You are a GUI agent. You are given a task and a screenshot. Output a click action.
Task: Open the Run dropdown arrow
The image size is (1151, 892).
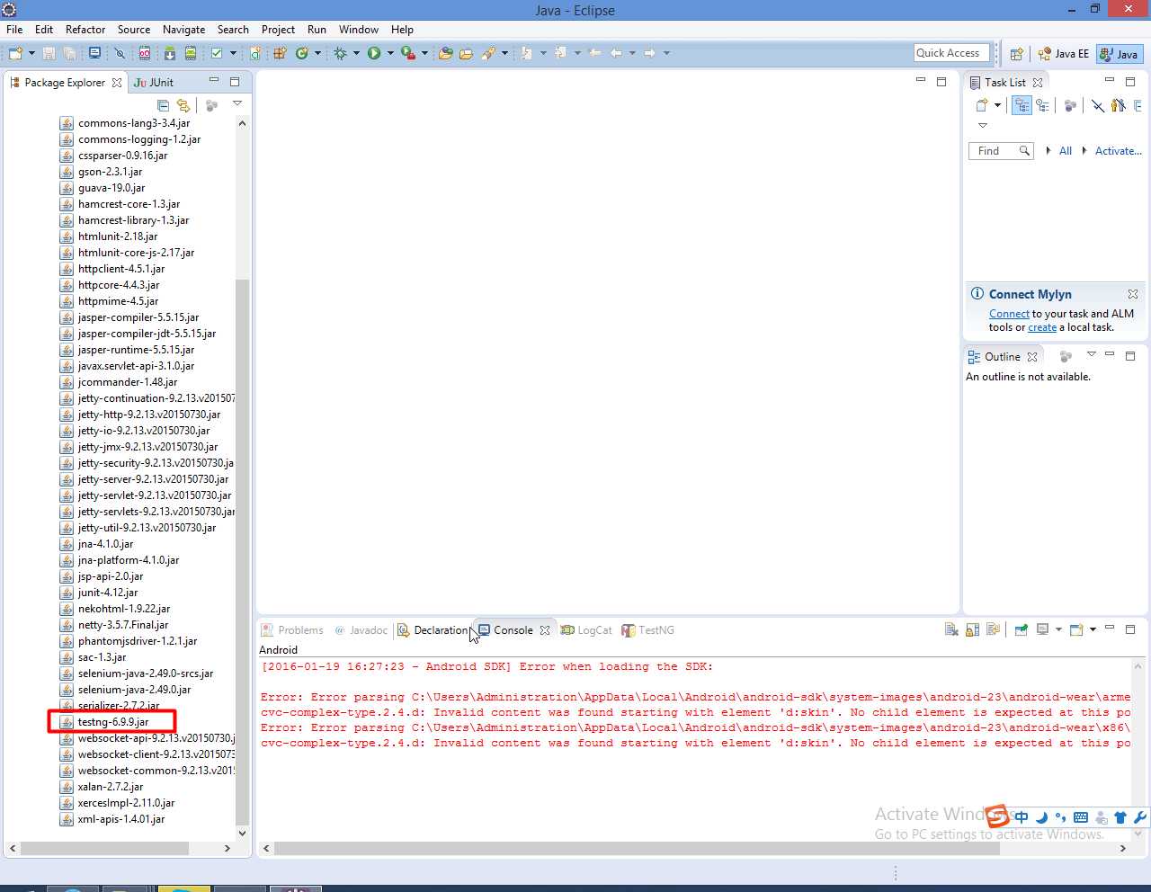pos(390,53)
